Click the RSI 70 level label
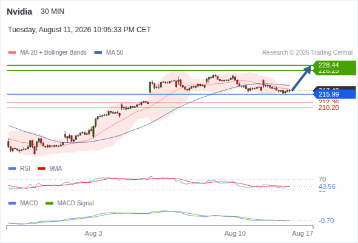 (322, 179)
